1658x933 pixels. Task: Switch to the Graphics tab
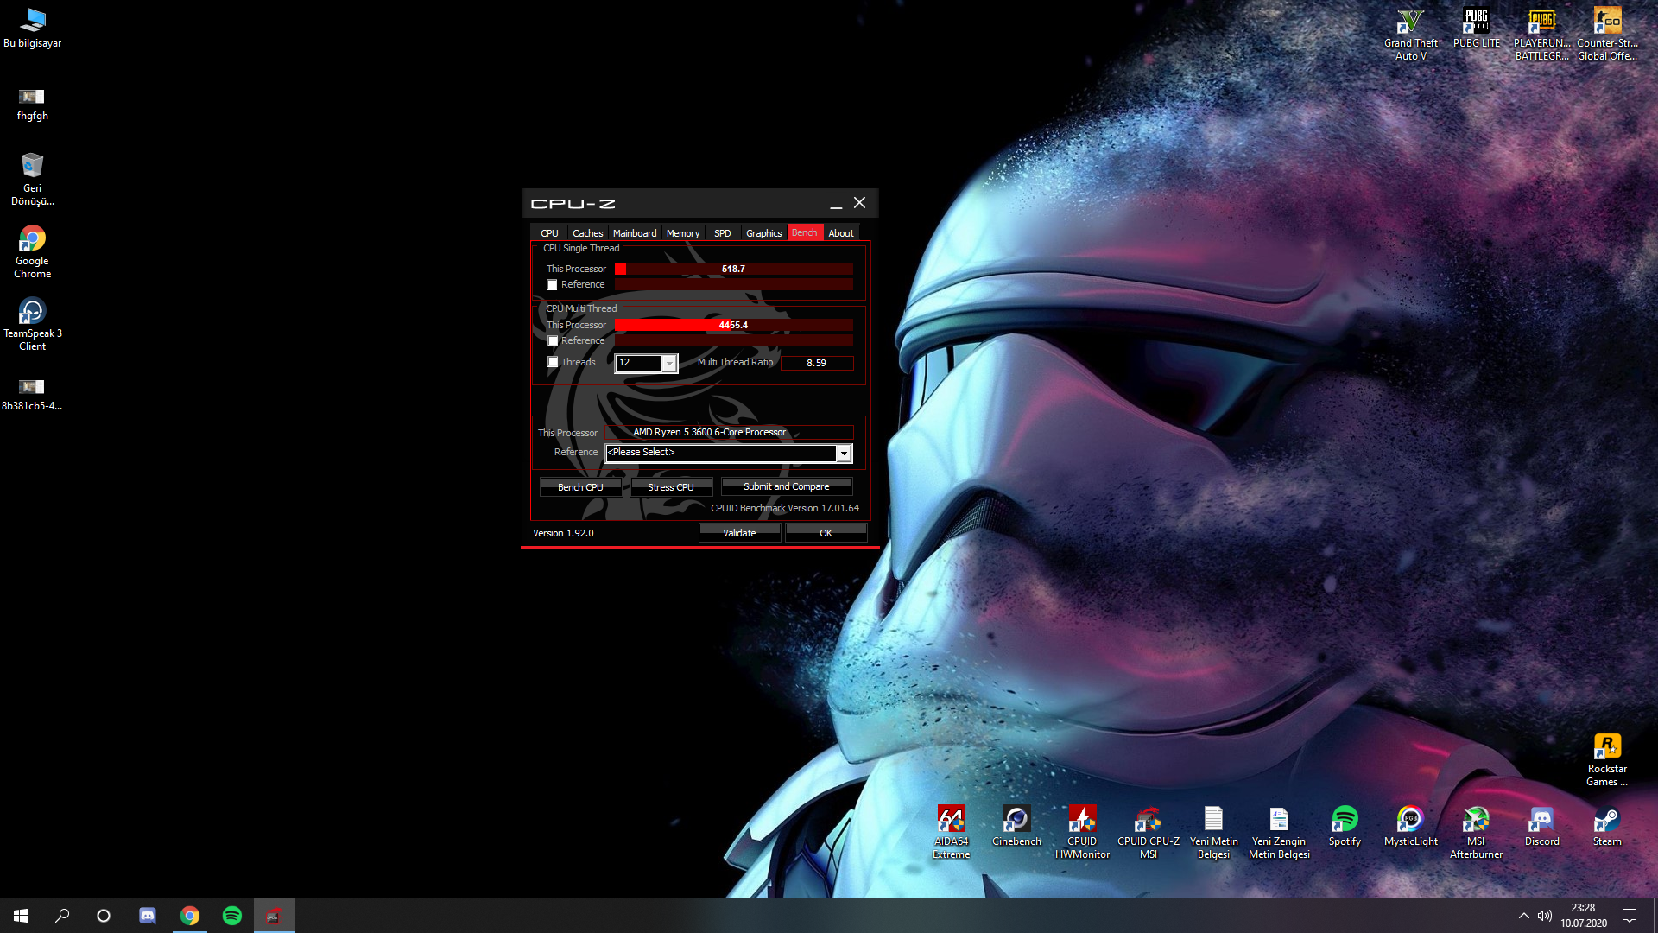pos(764,233)
